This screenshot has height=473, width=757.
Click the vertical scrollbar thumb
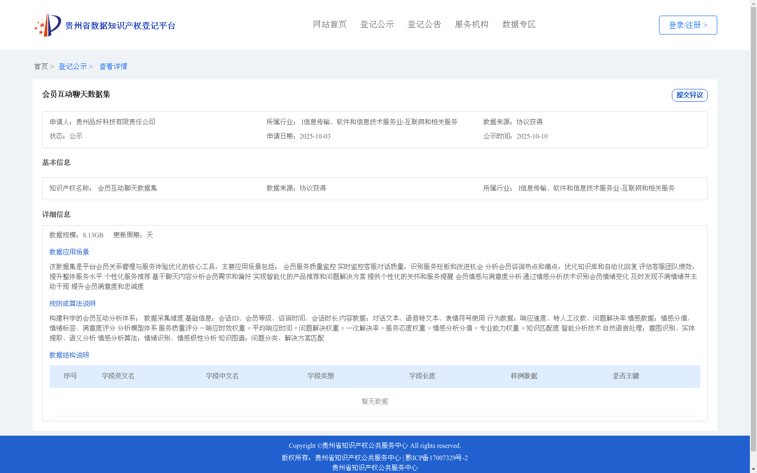753,229
